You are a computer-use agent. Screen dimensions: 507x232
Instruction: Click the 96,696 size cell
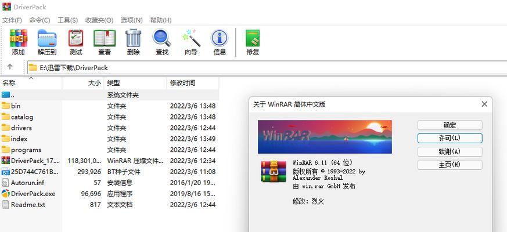point(91,194)
